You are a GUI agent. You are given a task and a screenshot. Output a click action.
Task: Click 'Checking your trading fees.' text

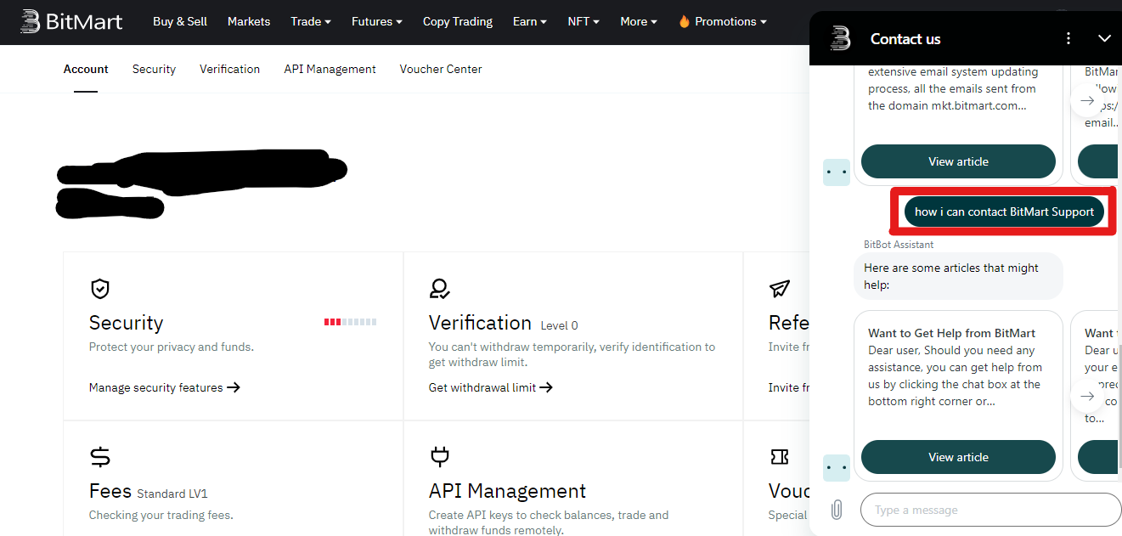[161, 515]
